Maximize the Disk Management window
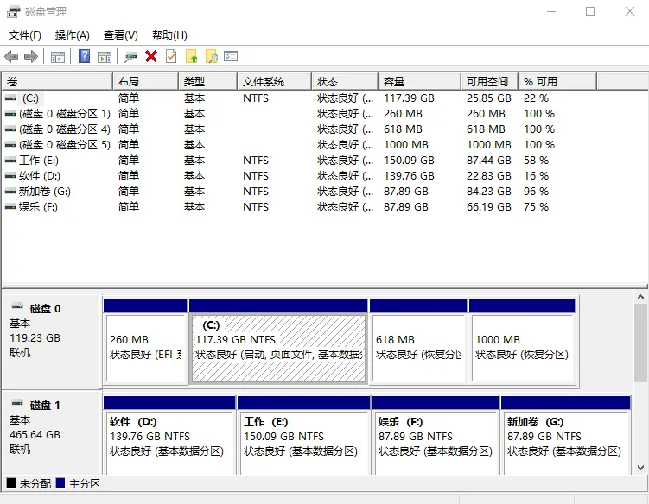Screen dimensions: 649x504 [x=590, y=11]
